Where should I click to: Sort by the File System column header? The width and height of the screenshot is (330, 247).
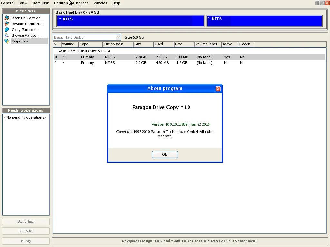(x=118, y=44)
